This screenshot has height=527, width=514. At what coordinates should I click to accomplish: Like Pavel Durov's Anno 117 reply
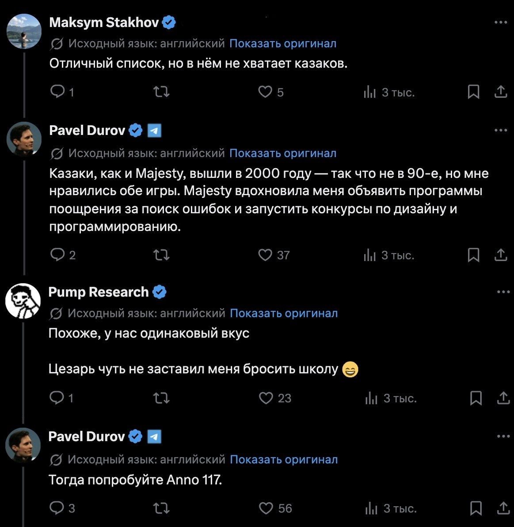[x=266, y=508]
